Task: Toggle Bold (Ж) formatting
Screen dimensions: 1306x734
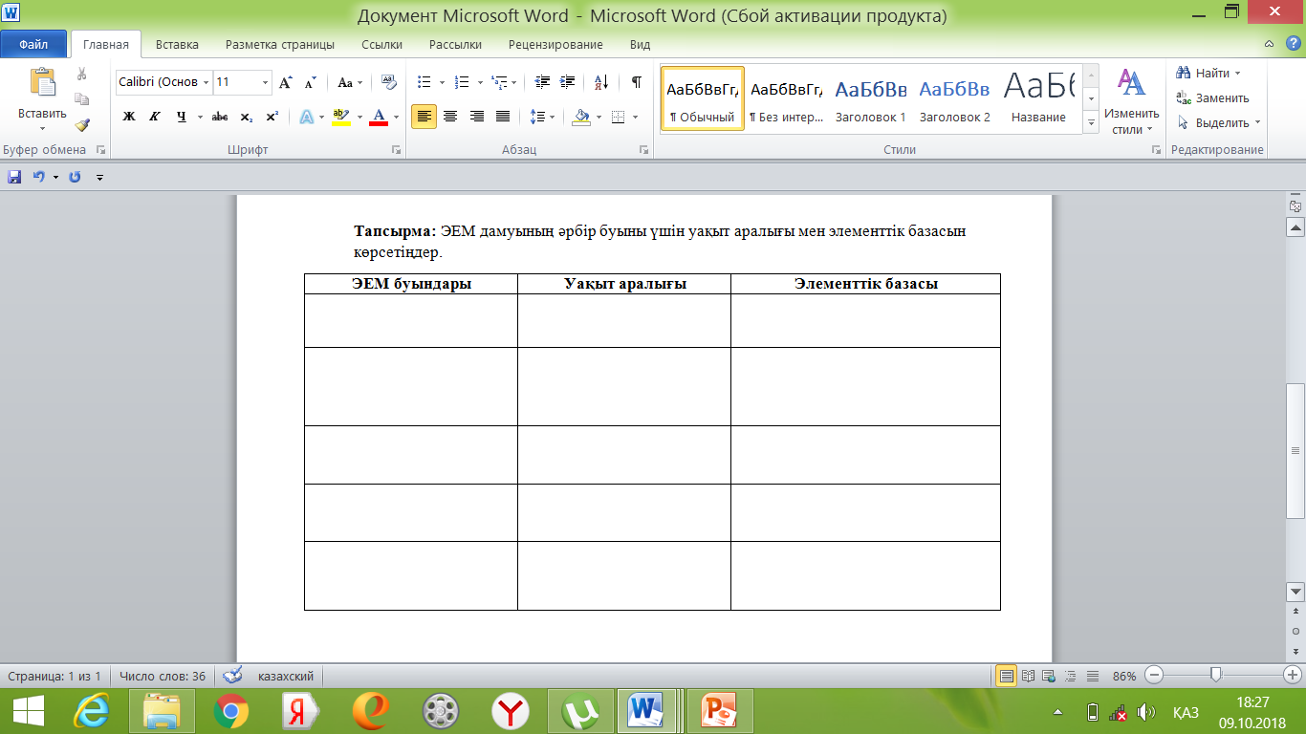Action: tap(129, 117)
